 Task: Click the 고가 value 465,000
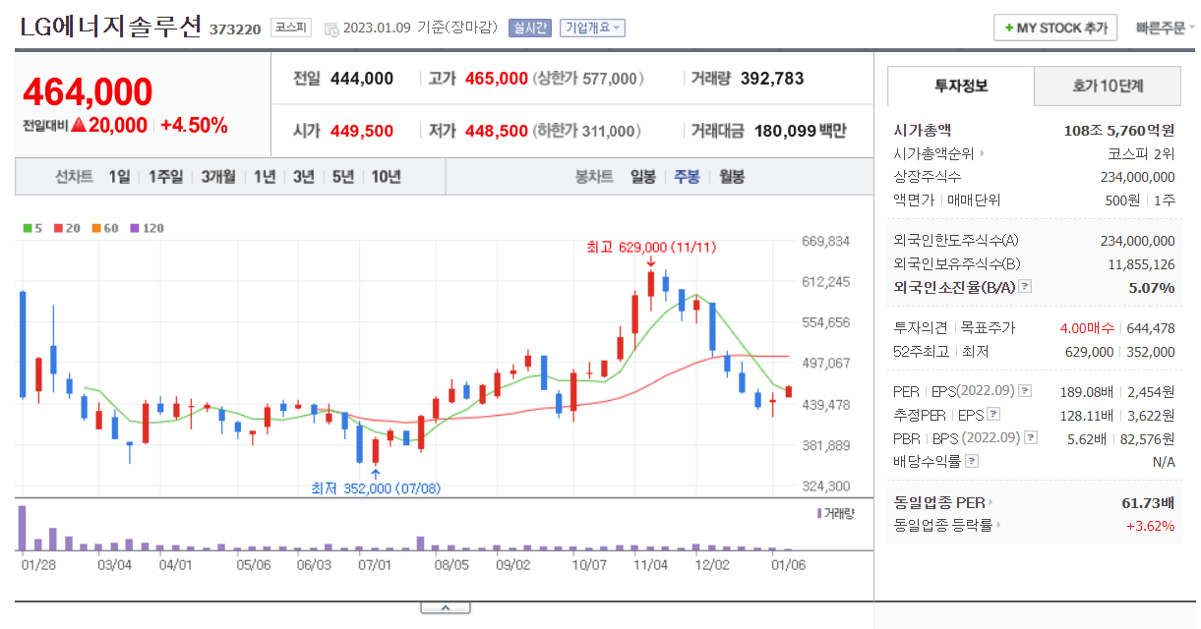pos(497,79)
